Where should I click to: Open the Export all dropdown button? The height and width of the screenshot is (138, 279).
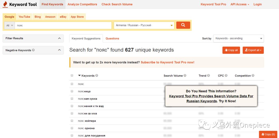pos(253,50)
